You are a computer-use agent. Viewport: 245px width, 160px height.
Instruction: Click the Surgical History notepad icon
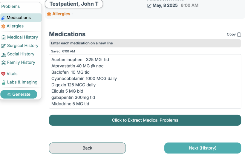[x=4, y=46]
